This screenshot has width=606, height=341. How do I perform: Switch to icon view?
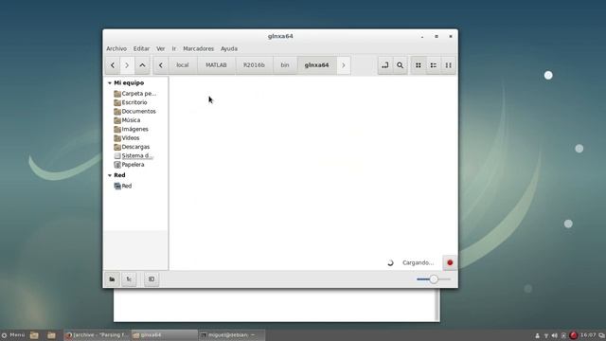(419, 65)
